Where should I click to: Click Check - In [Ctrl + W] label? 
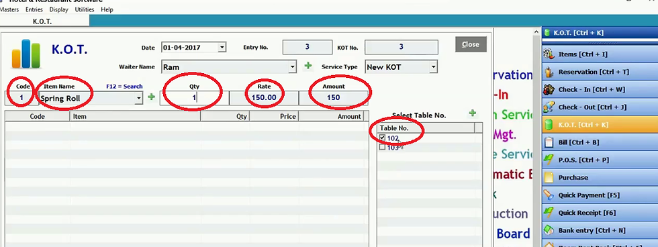pos(592,89)
